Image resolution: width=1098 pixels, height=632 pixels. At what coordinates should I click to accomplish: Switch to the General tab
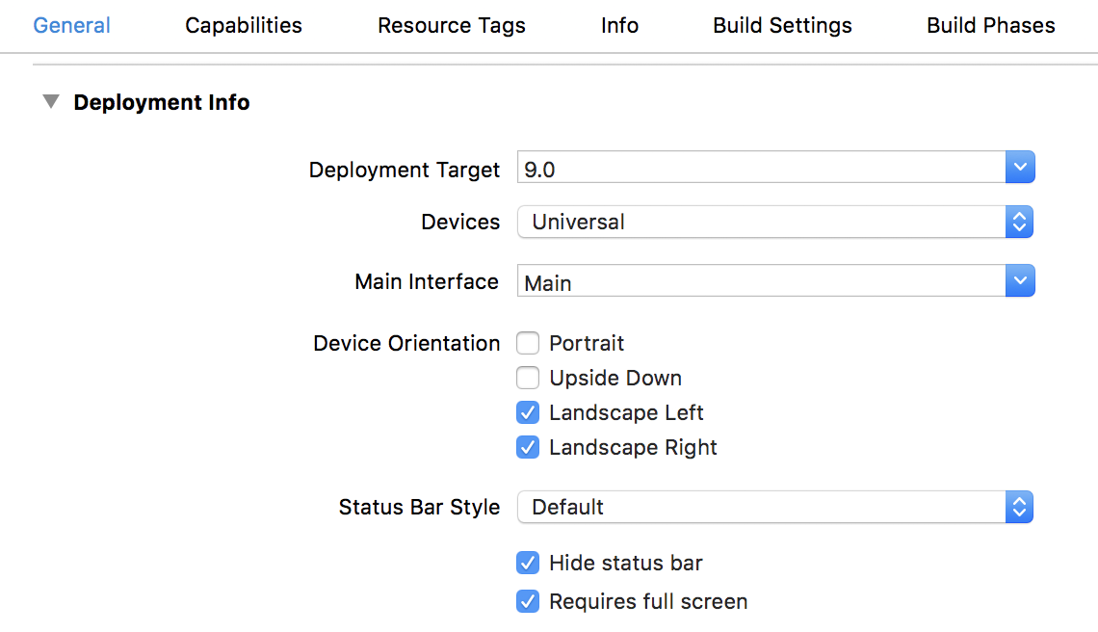click(x=71, y=26)
